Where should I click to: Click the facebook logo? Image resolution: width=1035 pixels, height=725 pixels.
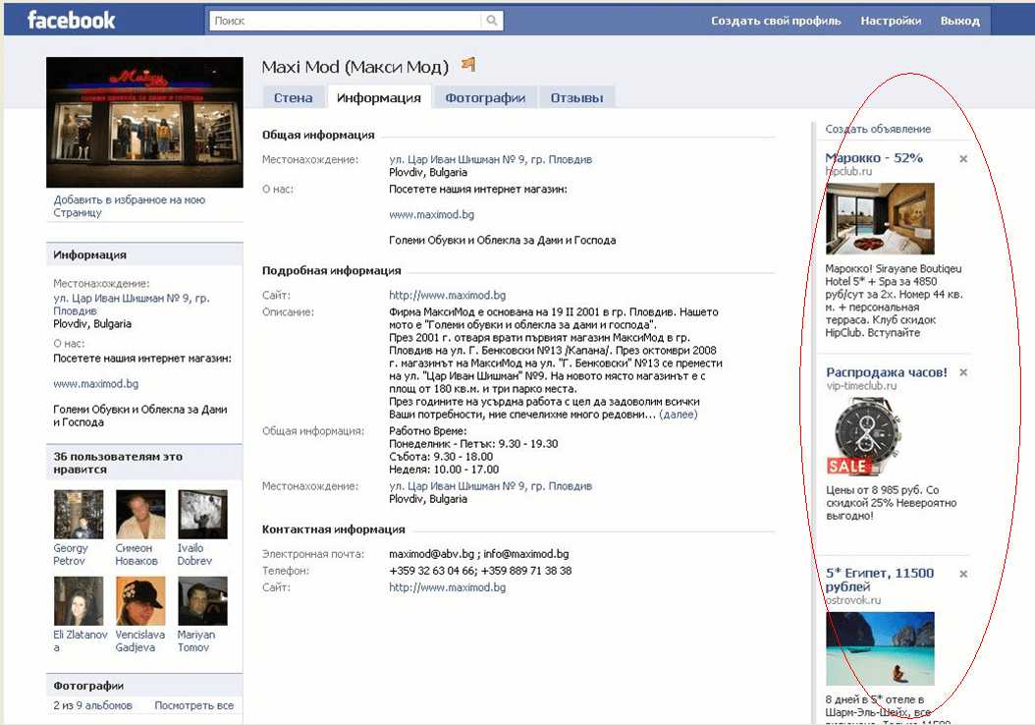[72, 20]
